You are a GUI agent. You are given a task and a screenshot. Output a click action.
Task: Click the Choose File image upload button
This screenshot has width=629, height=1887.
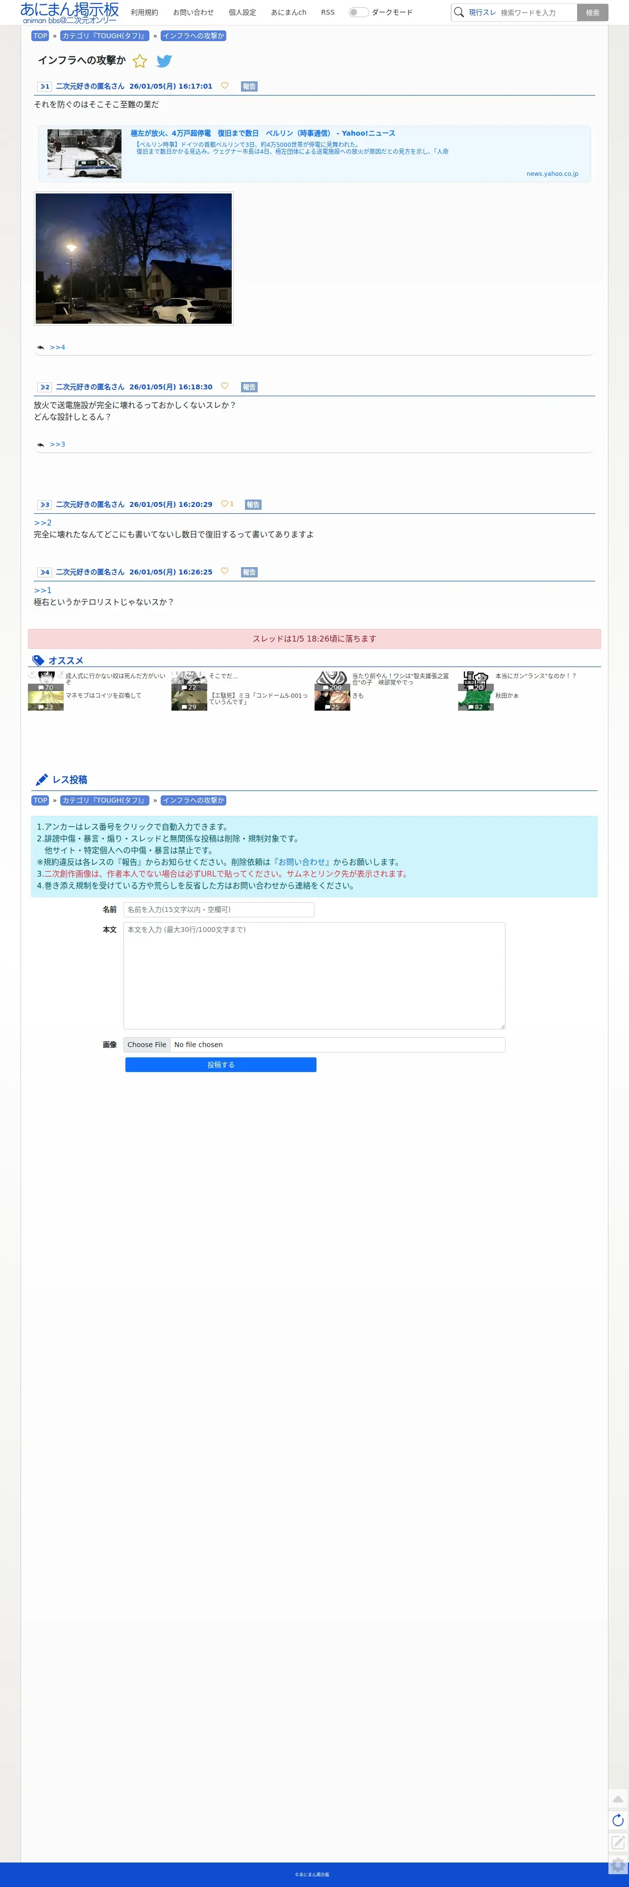(146, 1045)
